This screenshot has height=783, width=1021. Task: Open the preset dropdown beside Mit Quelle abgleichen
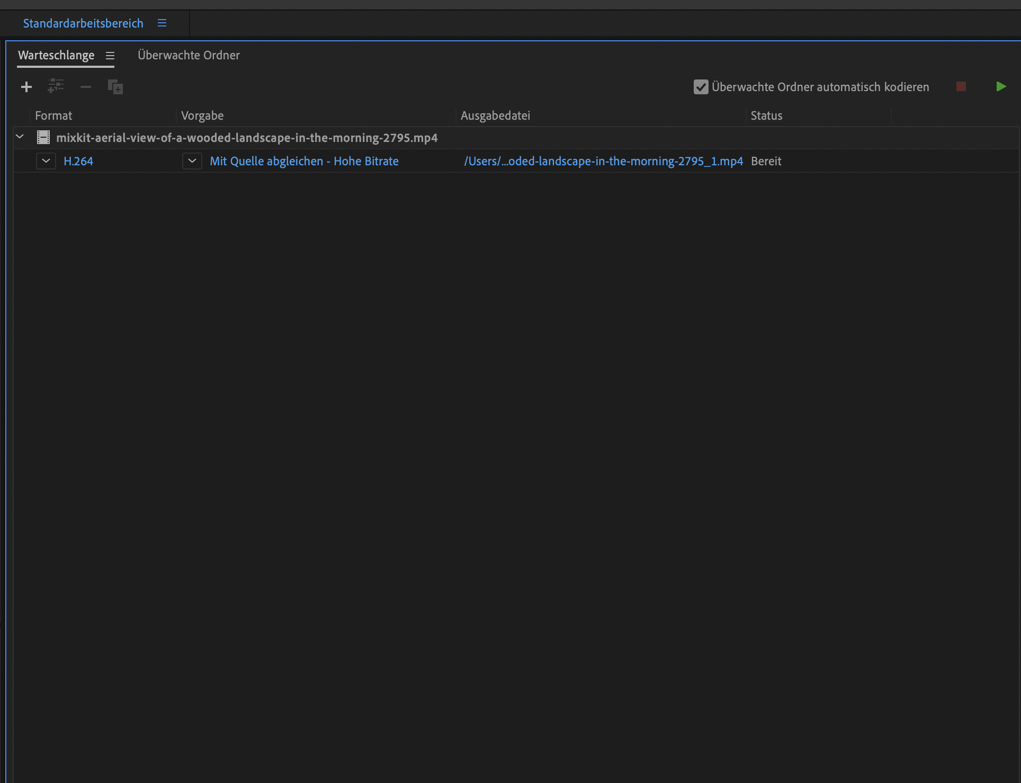(192, 161)
